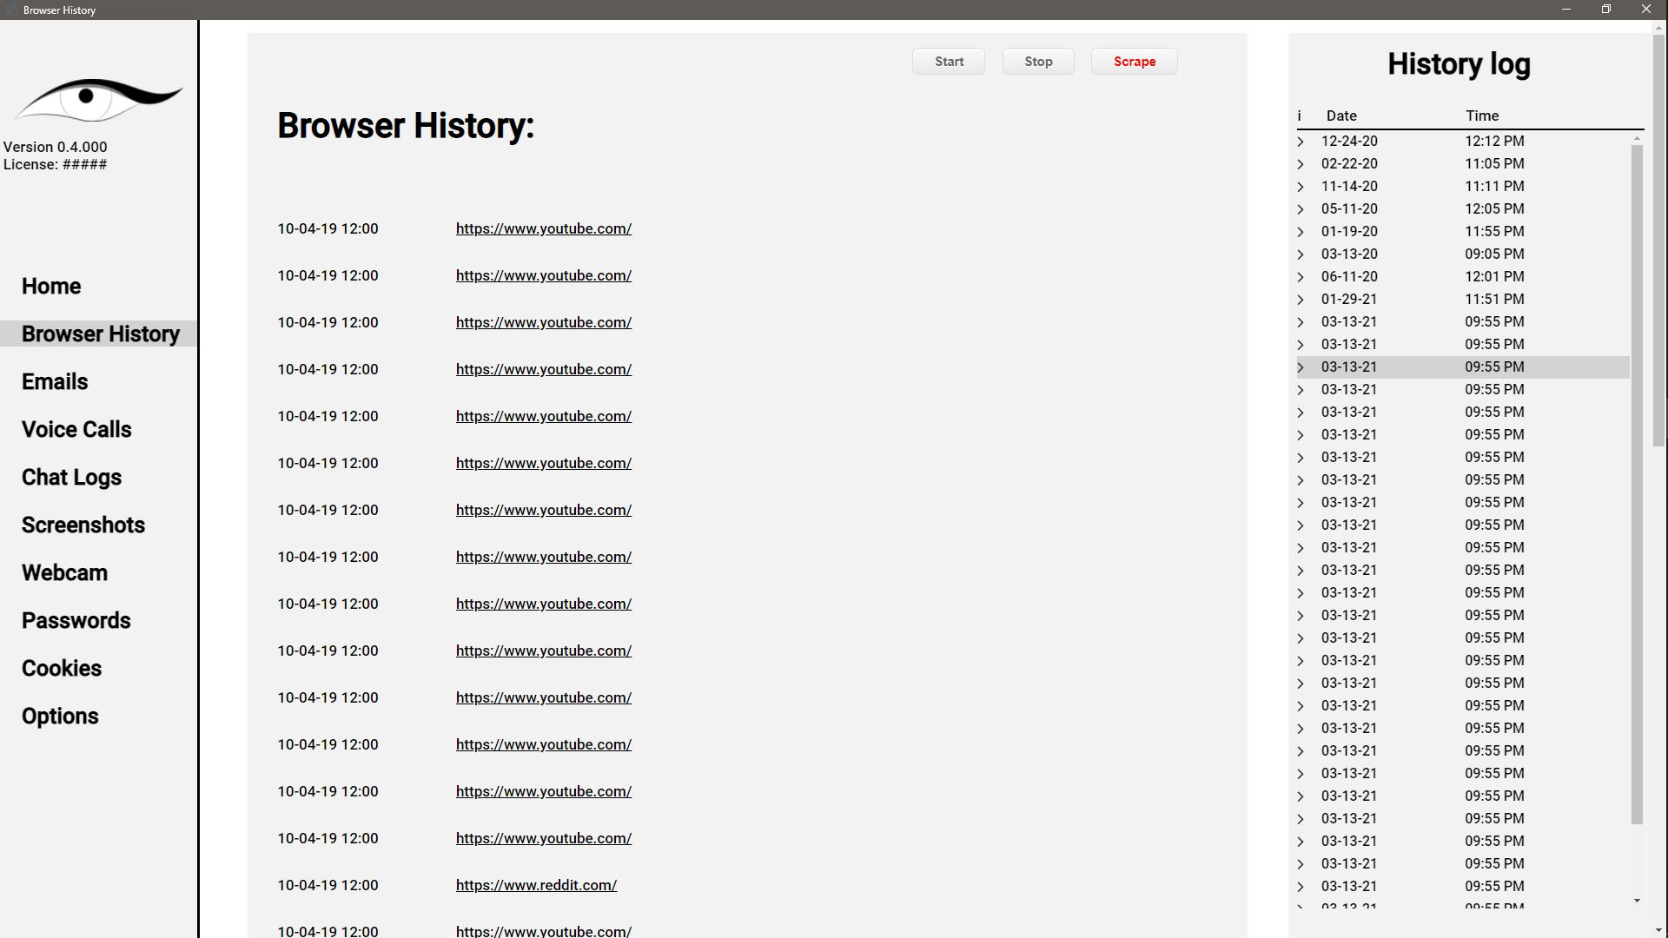Select the 11:11 PM time cell
The height and width of the screenshot is (938, 1668).
[1494, 186]
